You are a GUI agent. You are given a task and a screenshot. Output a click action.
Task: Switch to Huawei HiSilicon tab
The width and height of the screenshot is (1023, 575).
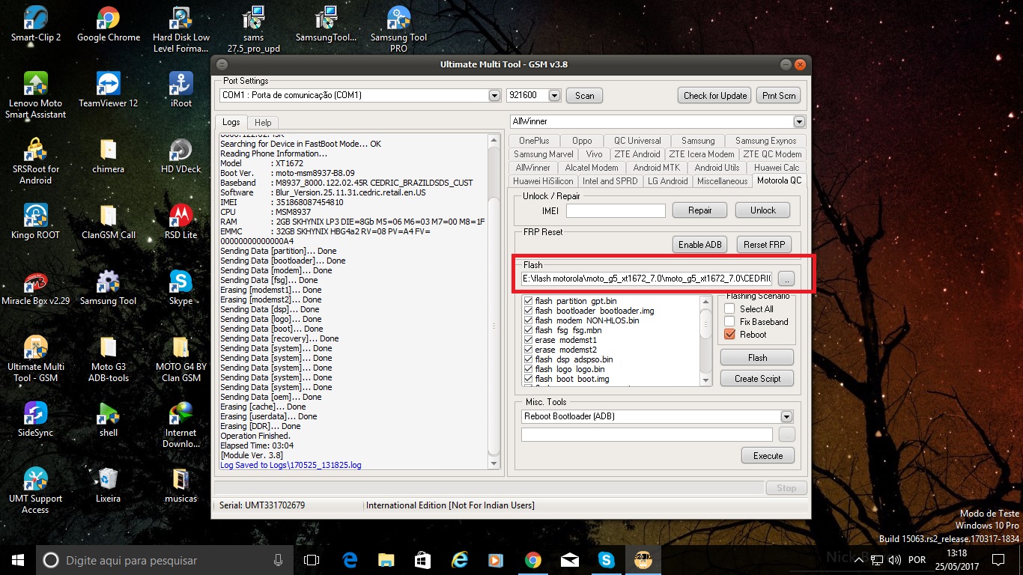click(x=543, y=181)
